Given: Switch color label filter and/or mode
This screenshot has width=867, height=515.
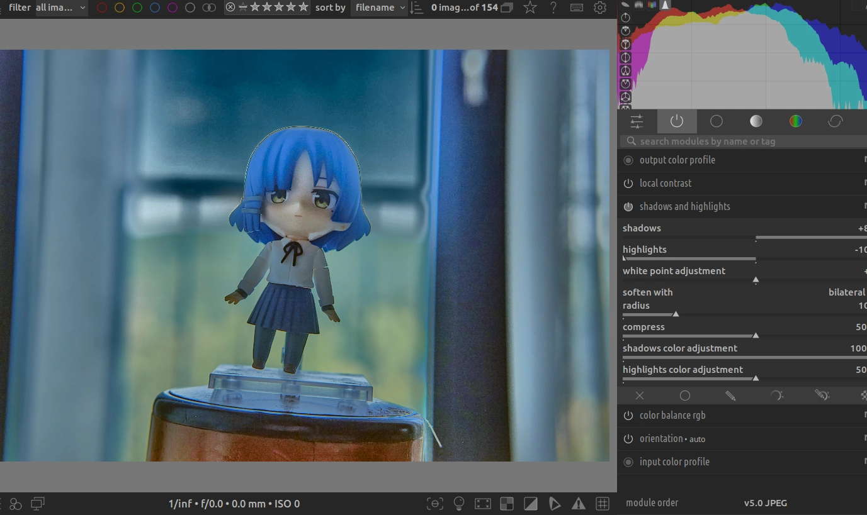Looking at the screenshot, I should 209,8.
